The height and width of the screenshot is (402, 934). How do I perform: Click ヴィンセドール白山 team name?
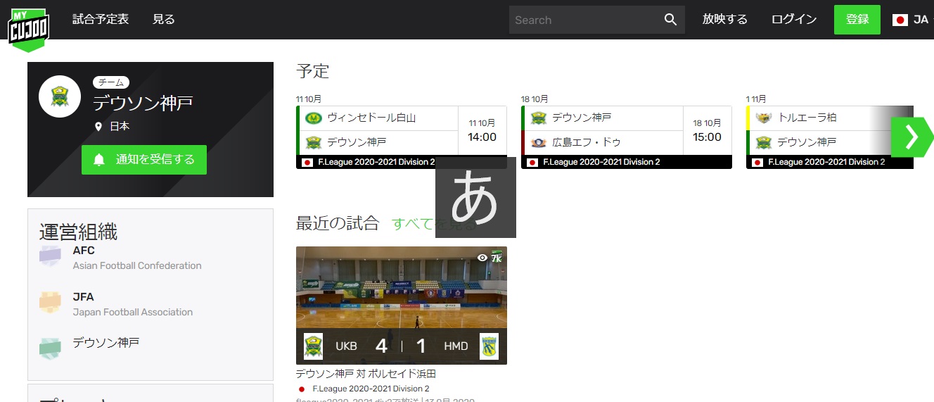click(371, 118)
